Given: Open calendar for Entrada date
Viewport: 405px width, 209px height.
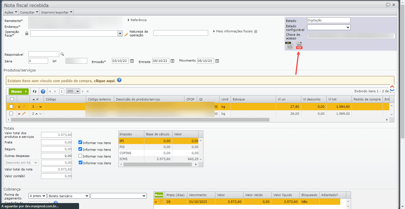Looking at the screenshot, I should click(x=172, y=61).
